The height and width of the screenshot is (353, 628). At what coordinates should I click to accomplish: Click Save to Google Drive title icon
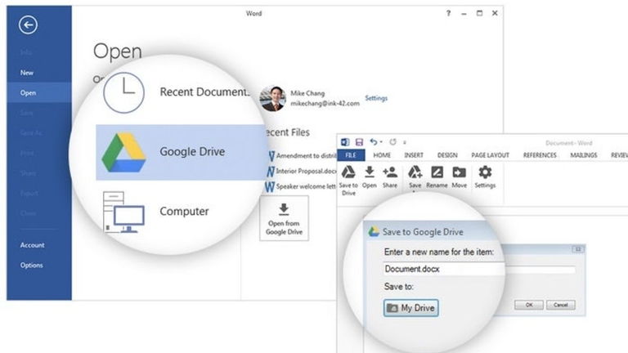coord(374,232)
